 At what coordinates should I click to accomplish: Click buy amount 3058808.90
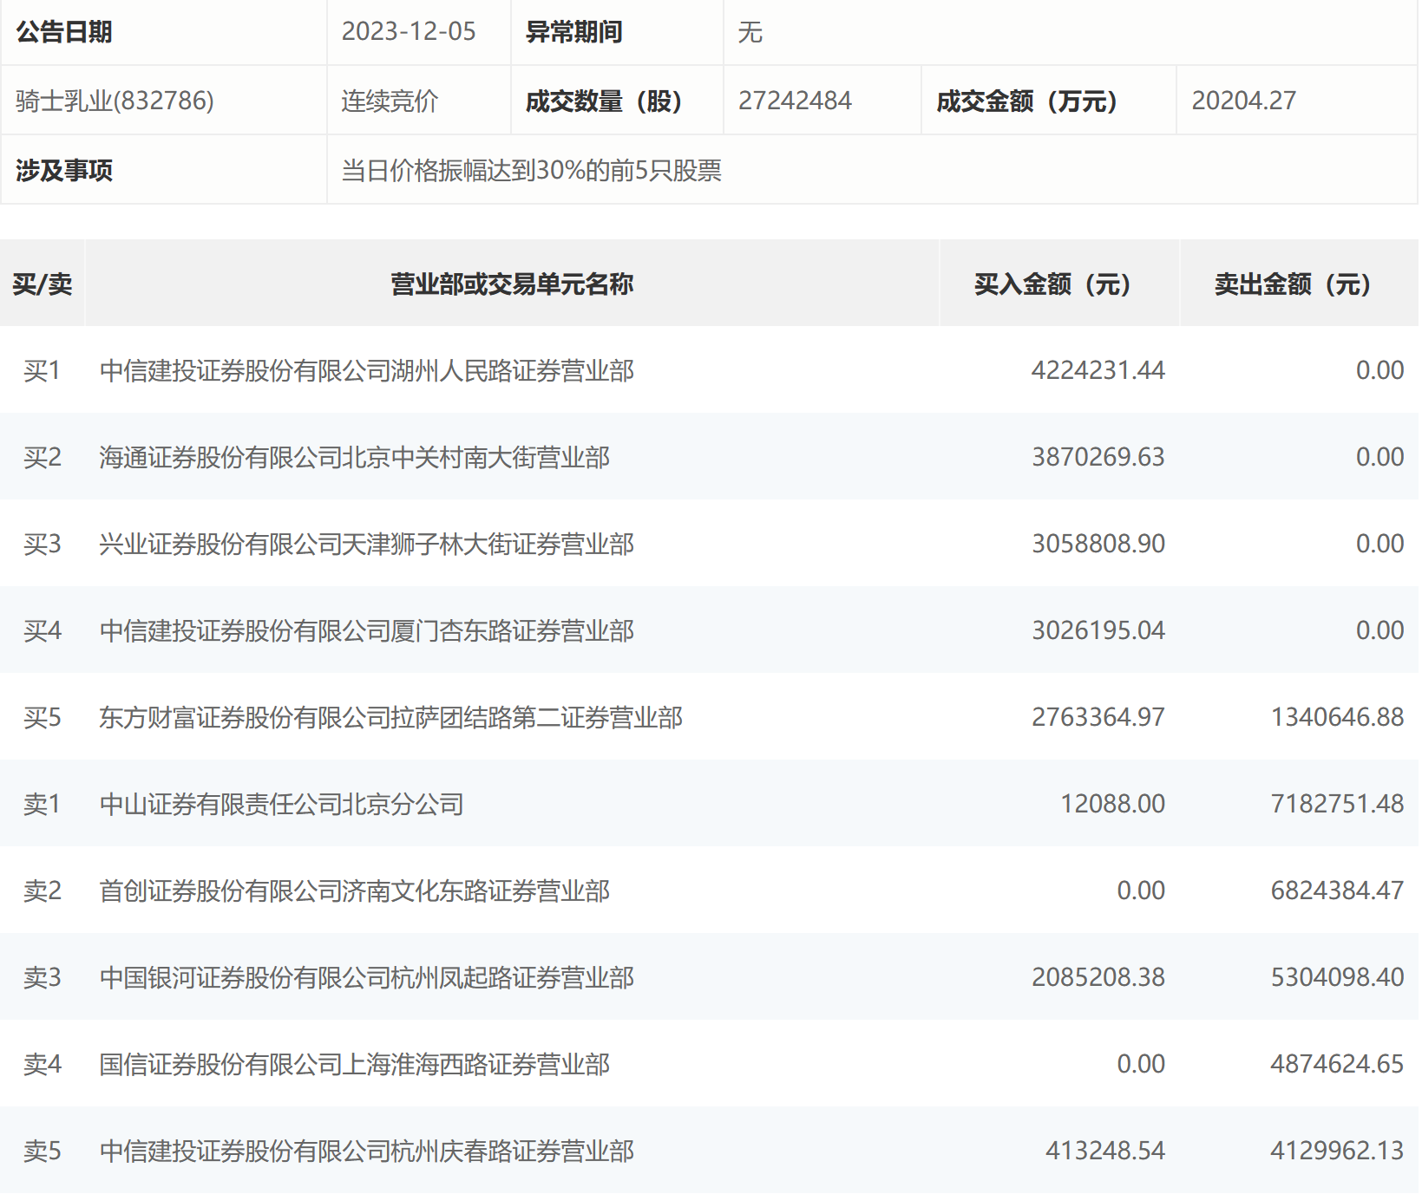coord(1098,544)
